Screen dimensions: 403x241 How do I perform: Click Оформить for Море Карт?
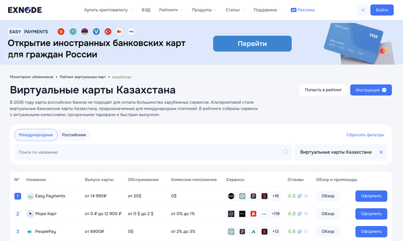tap(371, 214)
